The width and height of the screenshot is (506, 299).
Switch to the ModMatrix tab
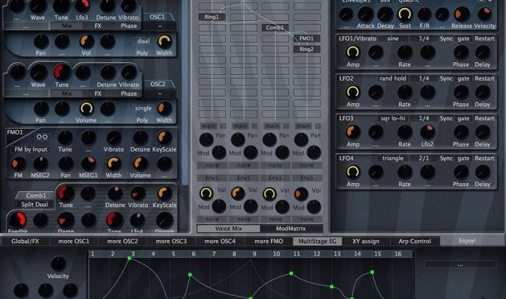pos(291,229)
